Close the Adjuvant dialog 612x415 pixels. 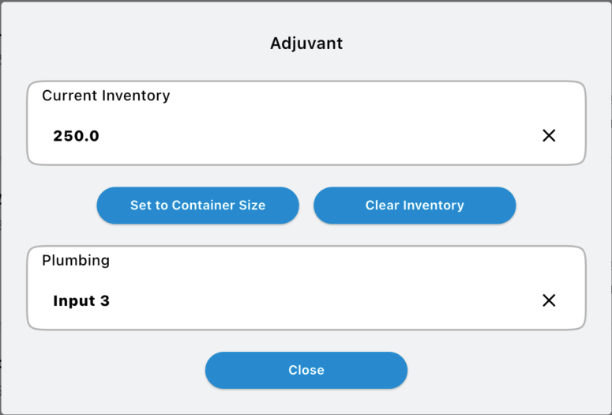306,370
